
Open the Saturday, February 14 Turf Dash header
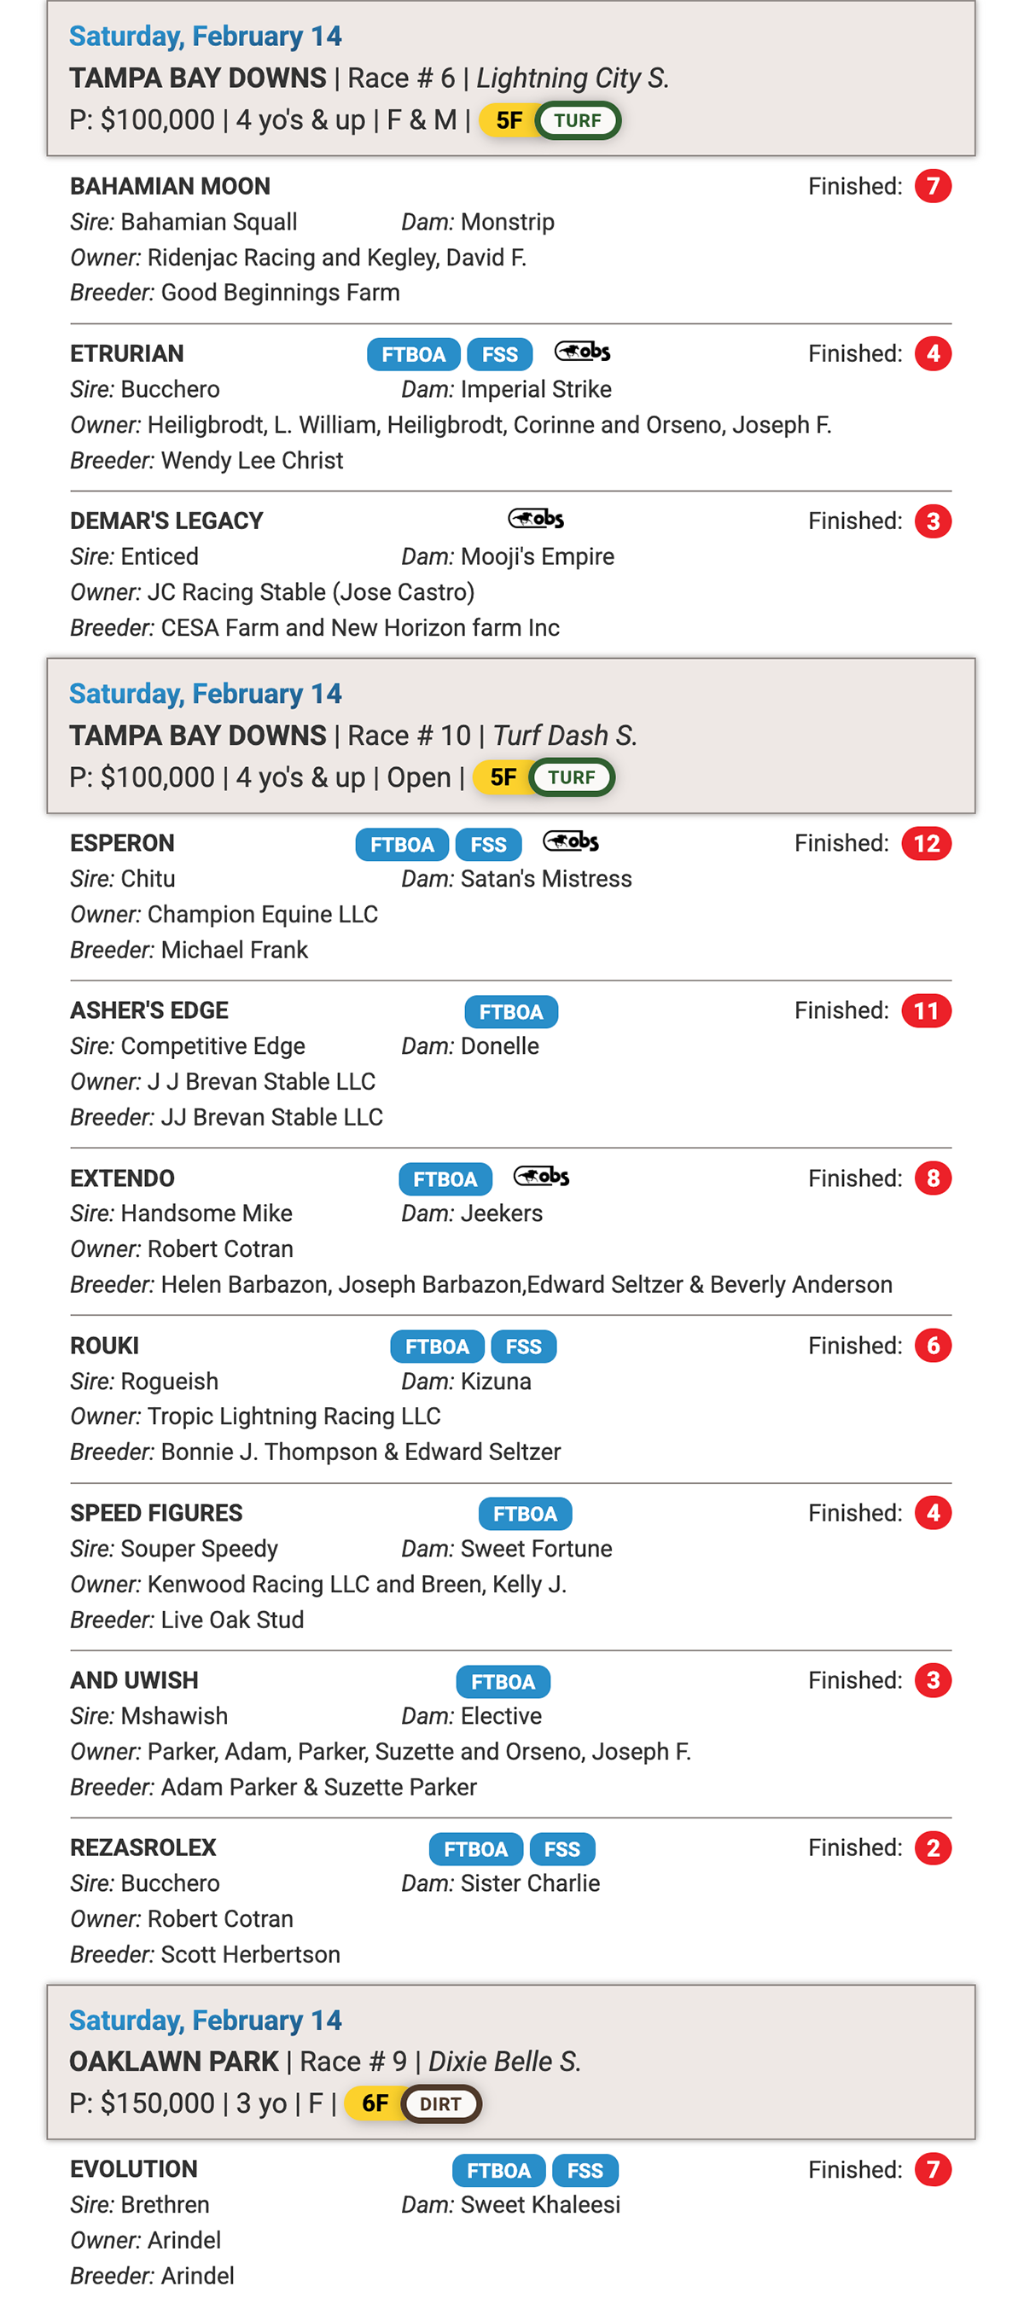pyautogui.click(x=511, y=736)
